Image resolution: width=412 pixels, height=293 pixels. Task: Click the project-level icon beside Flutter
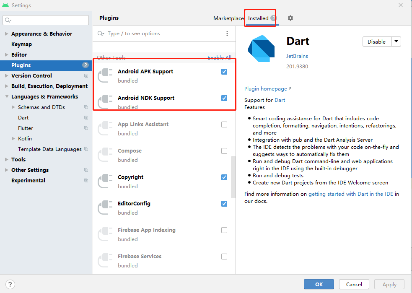coord(86,128)
